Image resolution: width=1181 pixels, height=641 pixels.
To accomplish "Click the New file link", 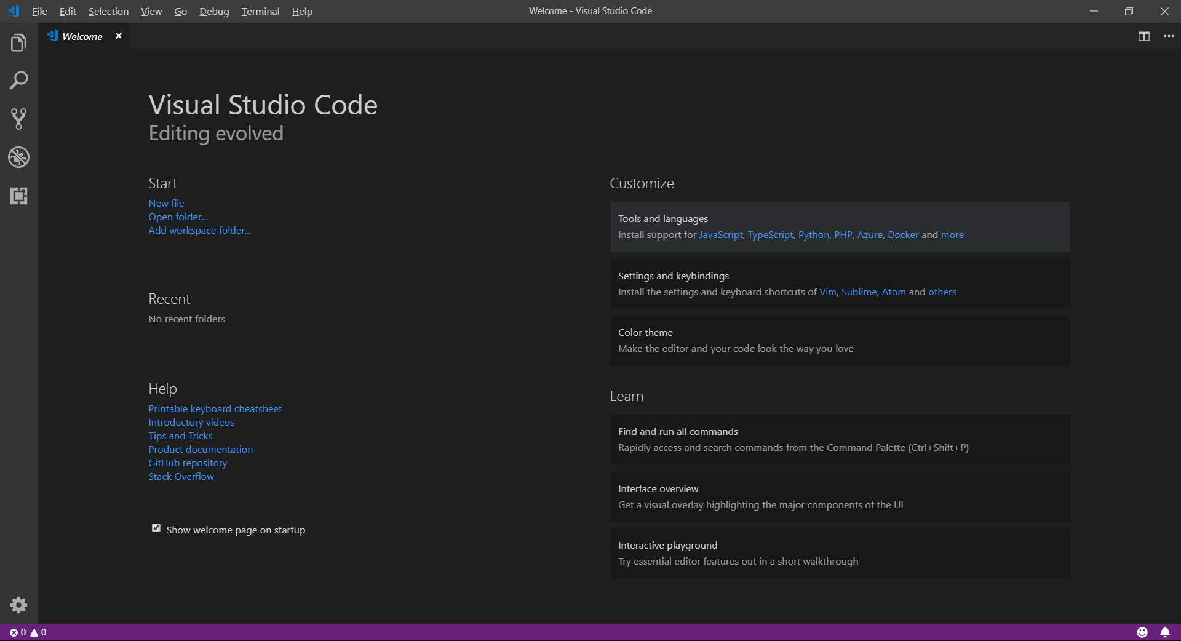I will coord(166,203).
